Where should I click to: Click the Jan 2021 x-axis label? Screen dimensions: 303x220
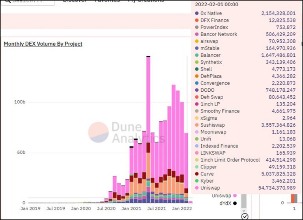[131, 209]
